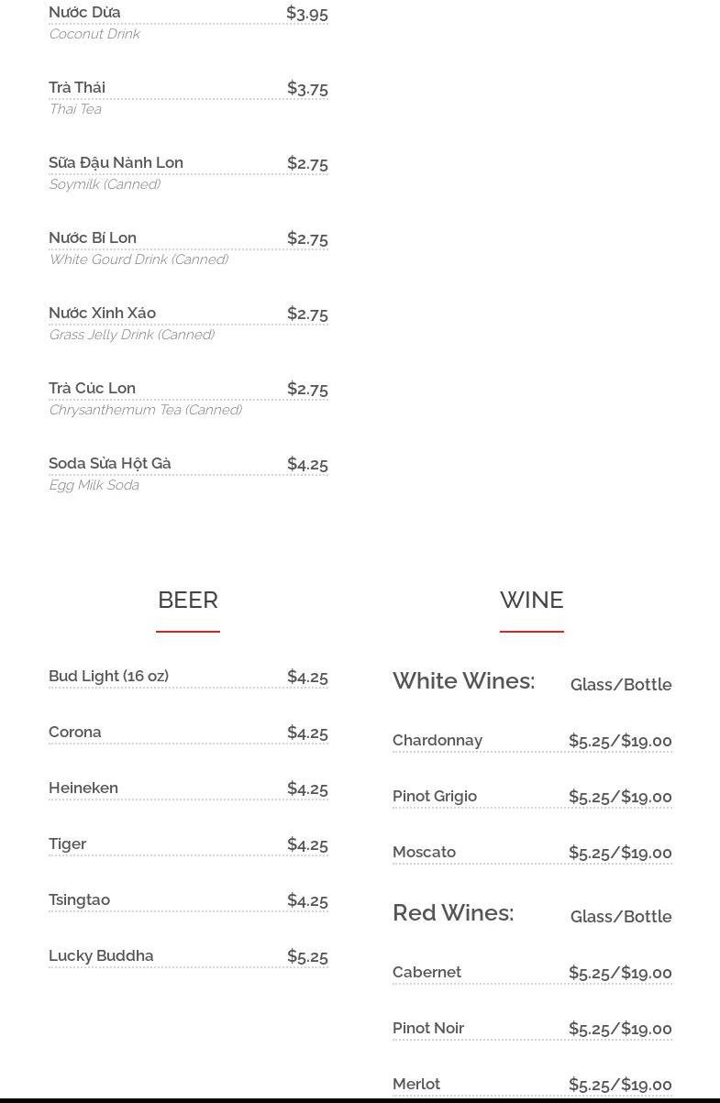
Task: Select the Trà Thái drink entry
Action: click(77, 88)
